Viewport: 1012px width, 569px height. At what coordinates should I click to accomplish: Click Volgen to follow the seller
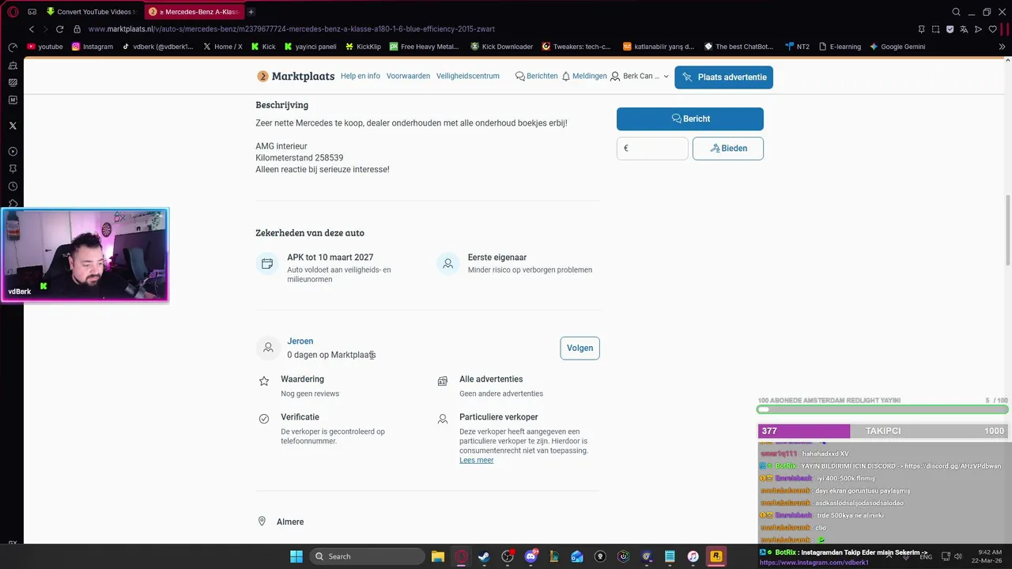pos(580,349)
